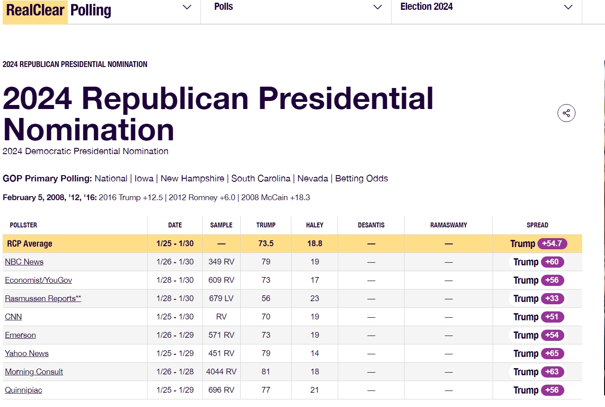The height and width of the screenshot is (407, 605).
Task: Click the 4044 RV sample cell
Action: coord(222,372)
